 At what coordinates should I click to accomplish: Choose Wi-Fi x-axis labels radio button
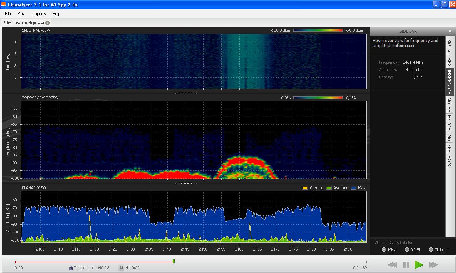coord(407,250)
